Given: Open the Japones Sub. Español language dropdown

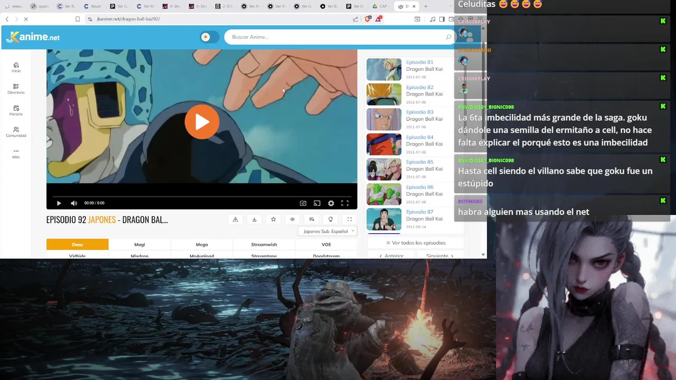Looking at the screenshot, I should point(327,231).
